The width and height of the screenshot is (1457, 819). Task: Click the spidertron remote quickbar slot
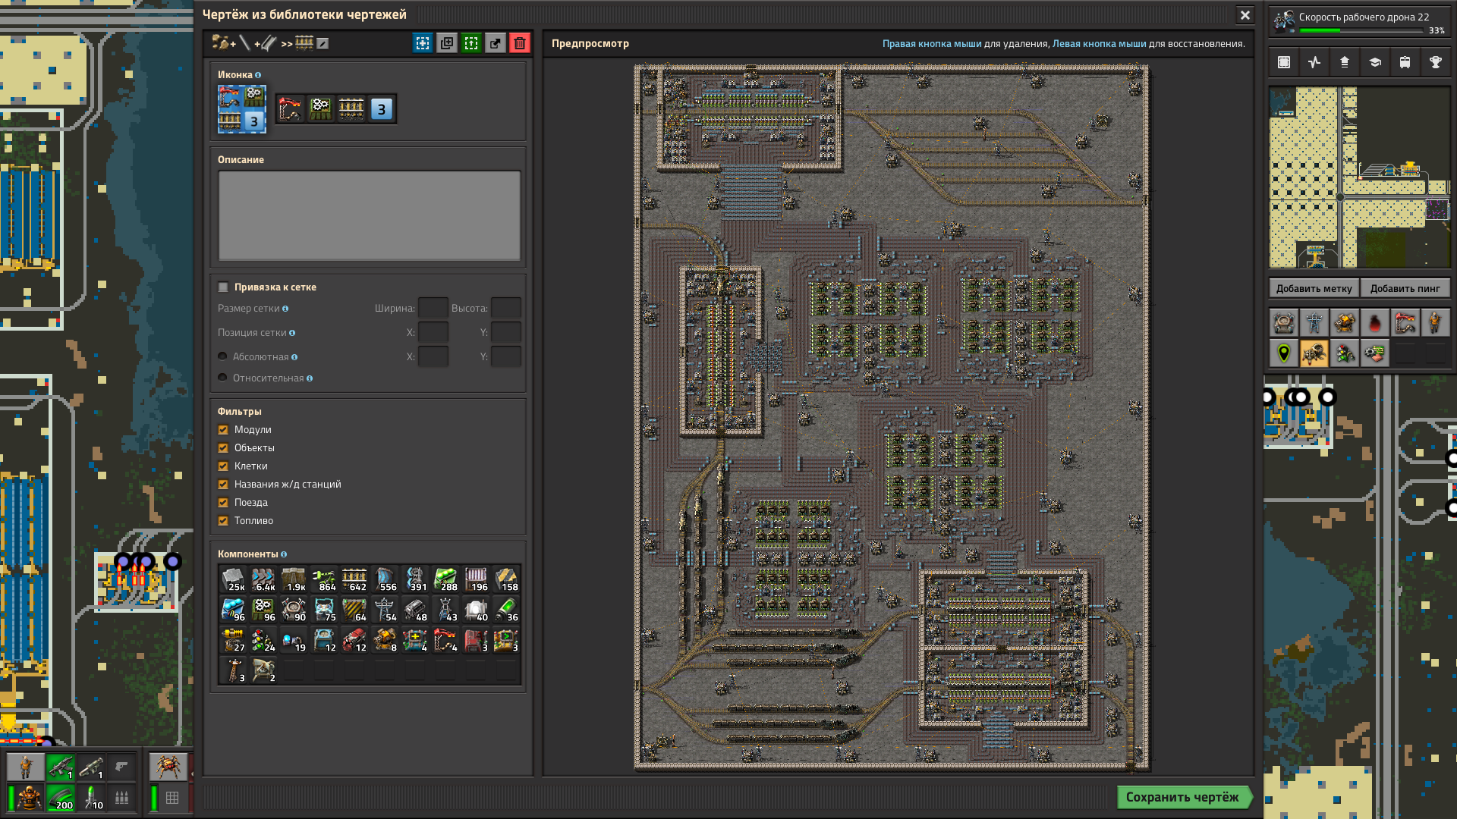[x=168, y=767]
